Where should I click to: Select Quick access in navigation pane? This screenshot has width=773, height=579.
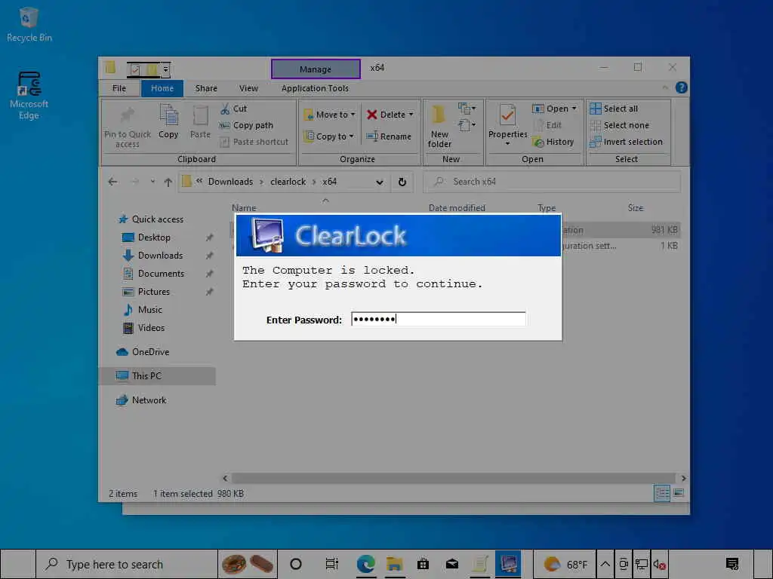pyautogui.click(x=151, y=219)
